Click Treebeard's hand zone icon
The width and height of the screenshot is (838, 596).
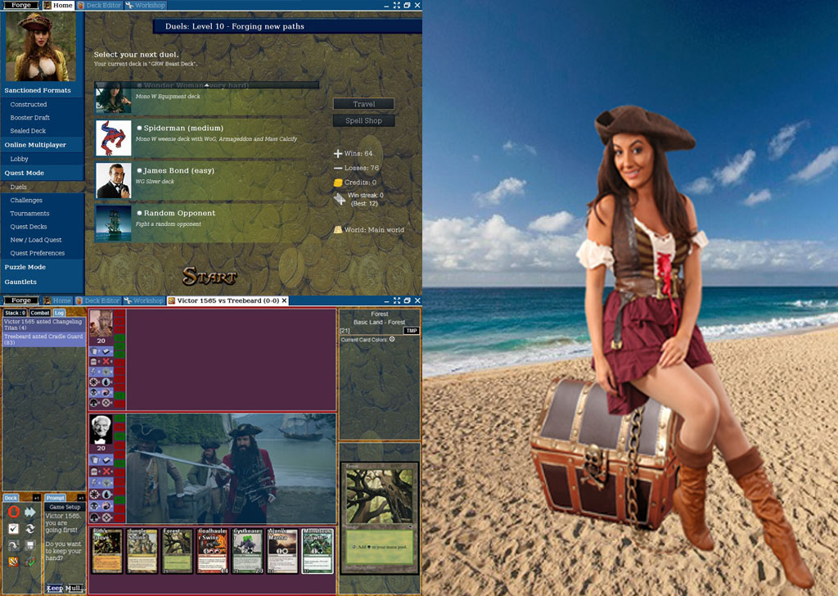95,352
